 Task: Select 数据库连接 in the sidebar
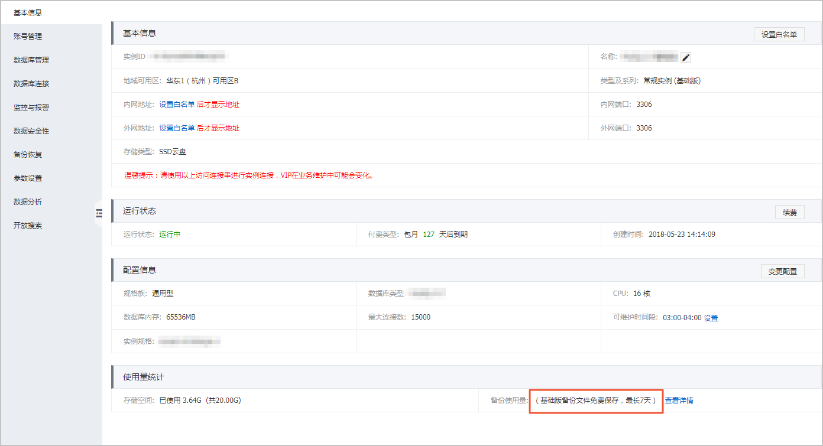[31, 83]
